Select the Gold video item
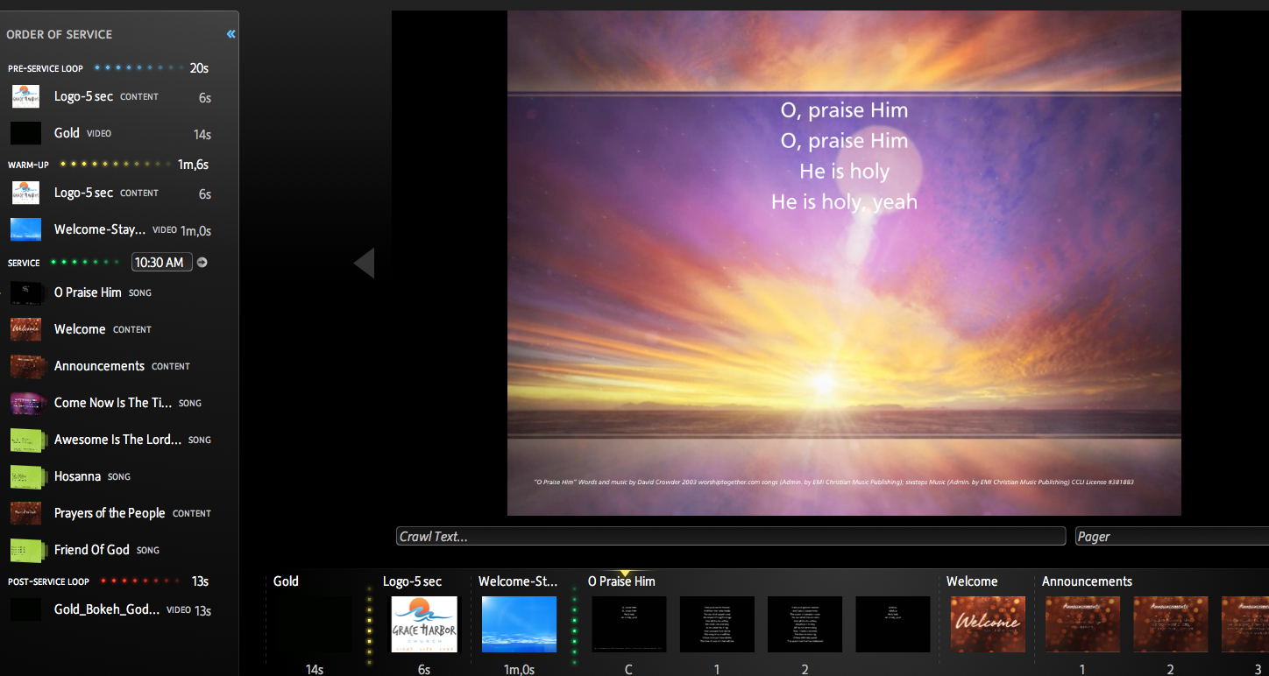This screenshot has height=676, width=1269. tap(111, 133)
